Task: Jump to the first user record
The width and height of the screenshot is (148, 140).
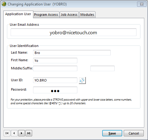Action: [x=7, y=133]
